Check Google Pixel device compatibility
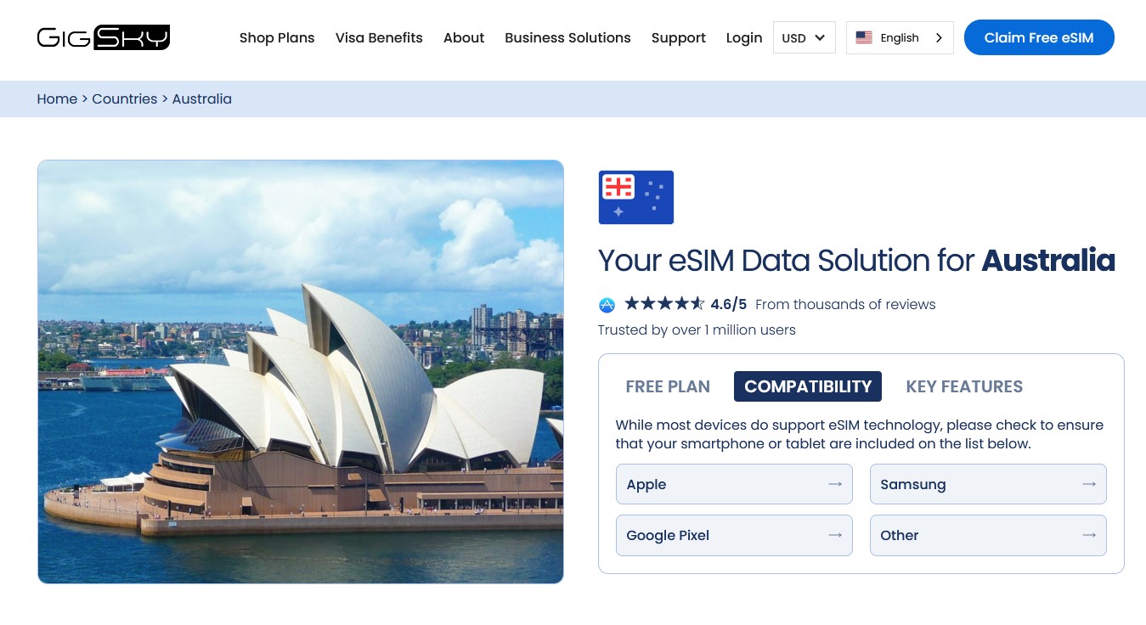This screenshot has width=1146, height=625. [x=734, y=535]
